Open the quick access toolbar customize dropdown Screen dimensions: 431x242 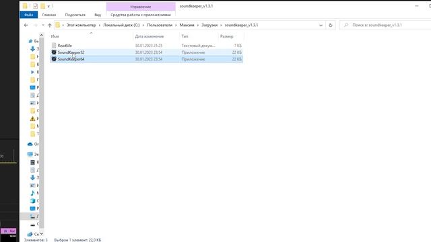coord(48,6)
